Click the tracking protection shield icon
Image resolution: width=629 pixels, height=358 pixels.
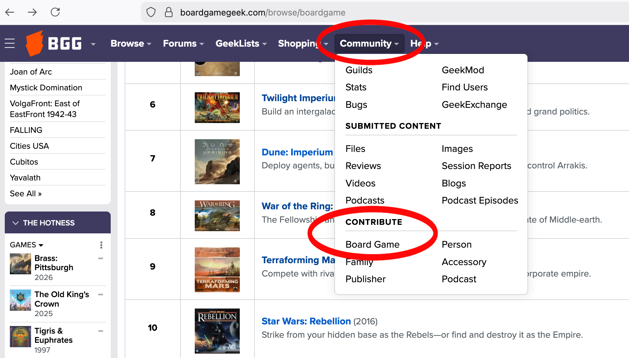151,12
